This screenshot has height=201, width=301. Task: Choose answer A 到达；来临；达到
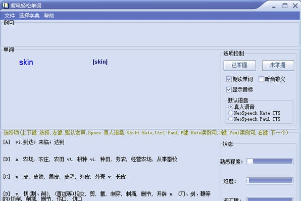tap(34, 142)
